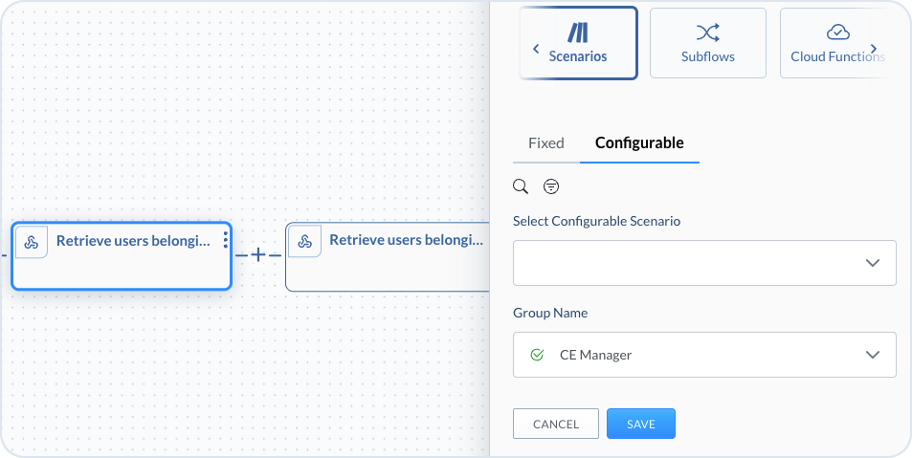Select the first Retrieve users node title
The width and height of the screenshot is (912, 458).
click(132, 241)
